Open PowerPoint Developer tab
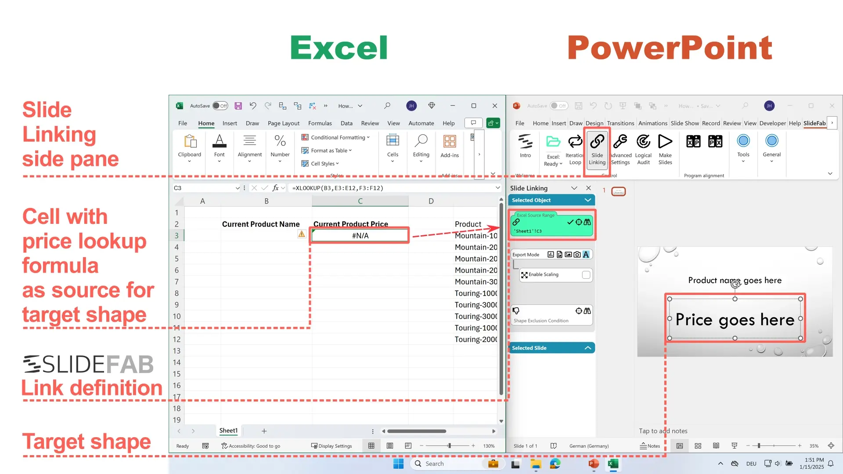 [x=772, y=123]
